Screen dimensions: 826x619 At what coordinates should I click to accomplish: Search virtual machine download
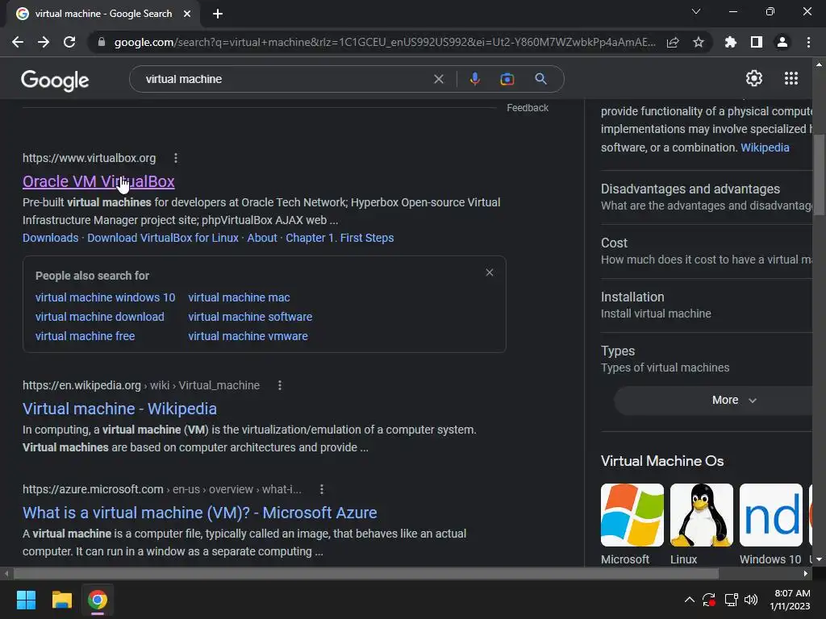point(99,317)
